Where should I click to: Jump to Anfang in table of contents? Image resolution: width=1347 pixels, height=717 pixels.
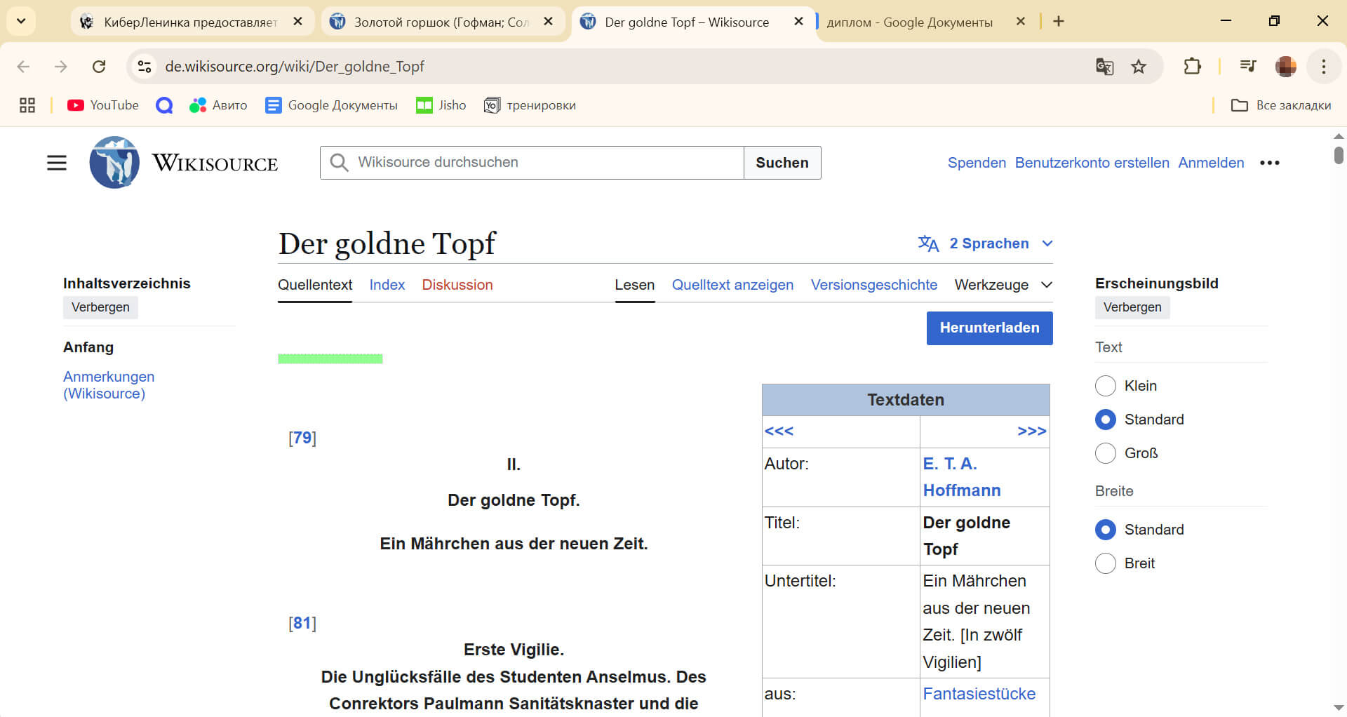click(88, 347)
